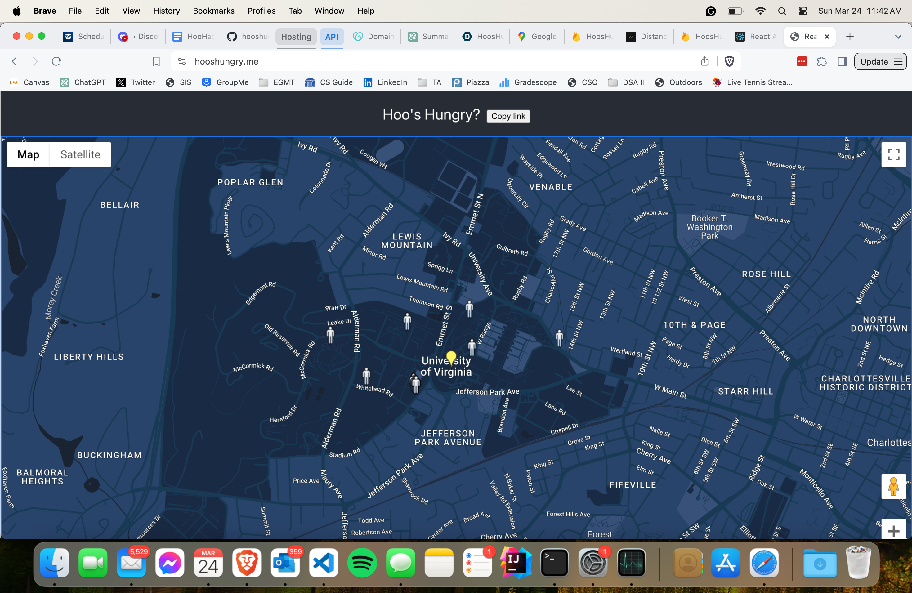Open the Piazza bookmark
Viewport: 912px width, 593px height.
(x=471, y=82)
